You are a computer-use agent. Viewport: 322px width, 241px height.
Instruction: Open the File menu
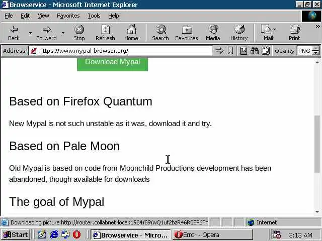(9, 16)
